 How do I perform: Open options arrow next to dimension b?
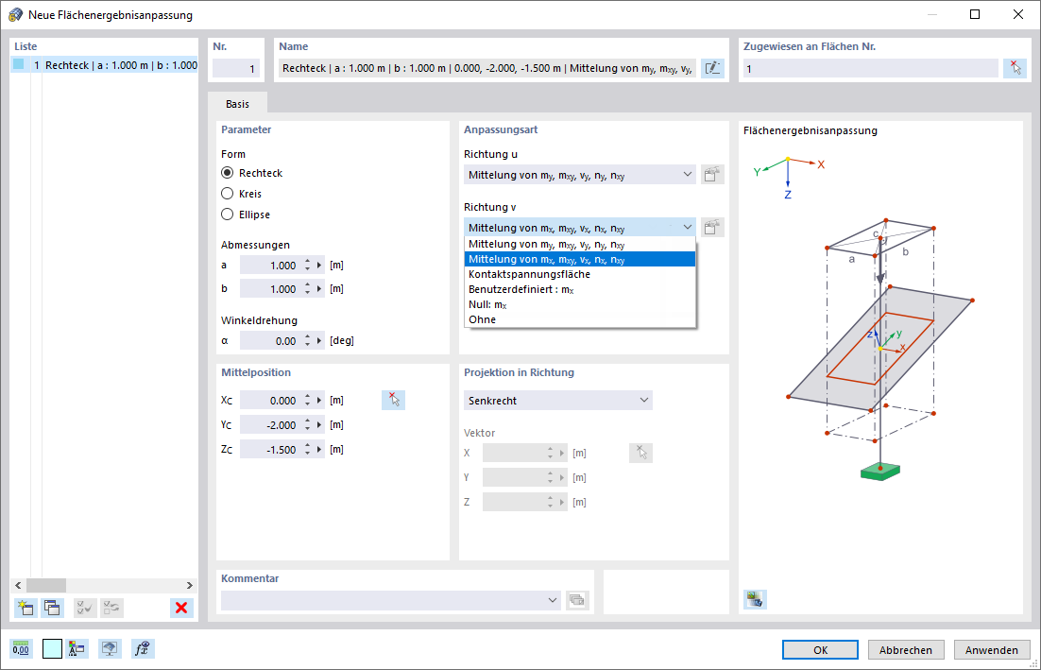(x=319, y=289)
